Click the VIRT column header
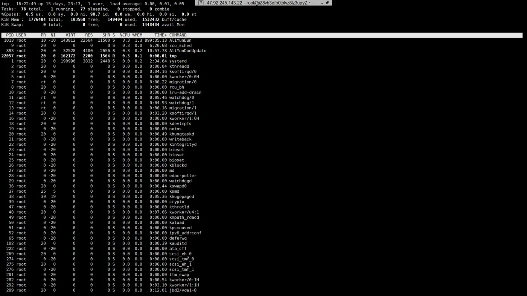 [x=71, y=35]
